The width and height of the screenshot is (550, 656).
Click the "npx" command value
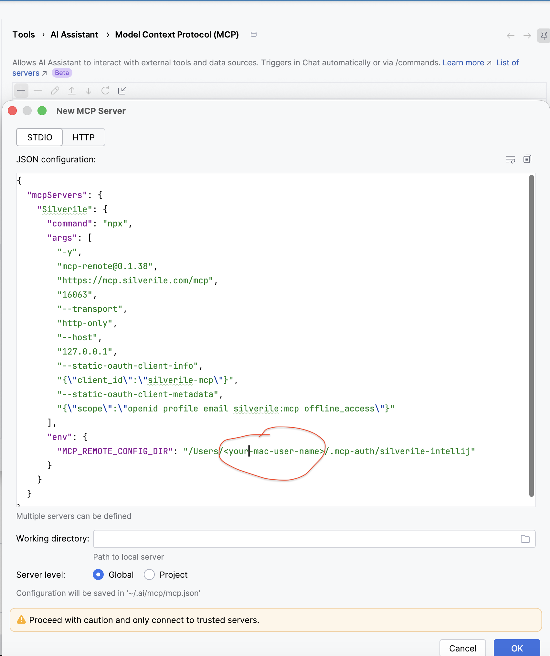115,224
